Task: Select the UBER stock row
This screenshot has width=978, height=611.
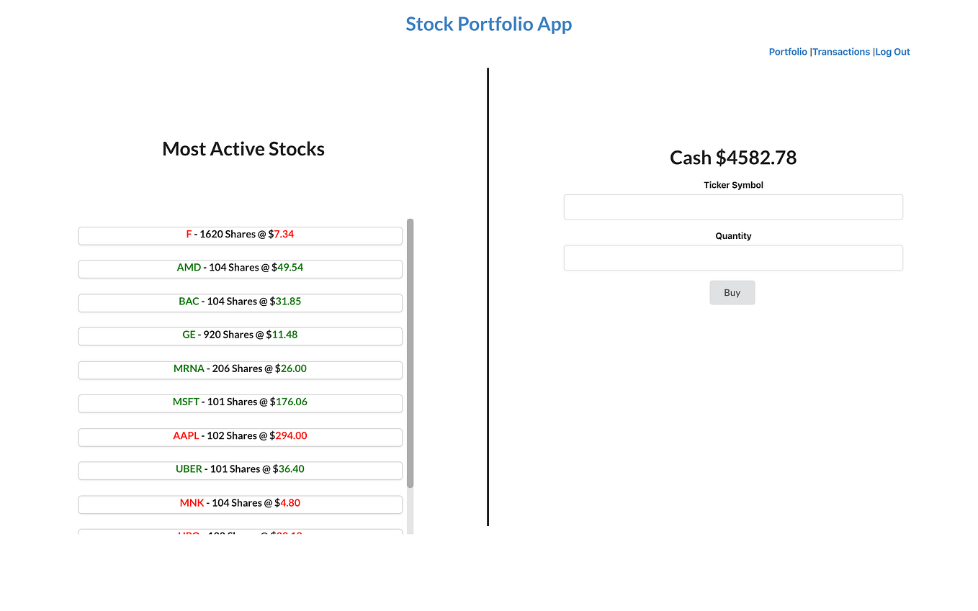Action: point(240,469)
